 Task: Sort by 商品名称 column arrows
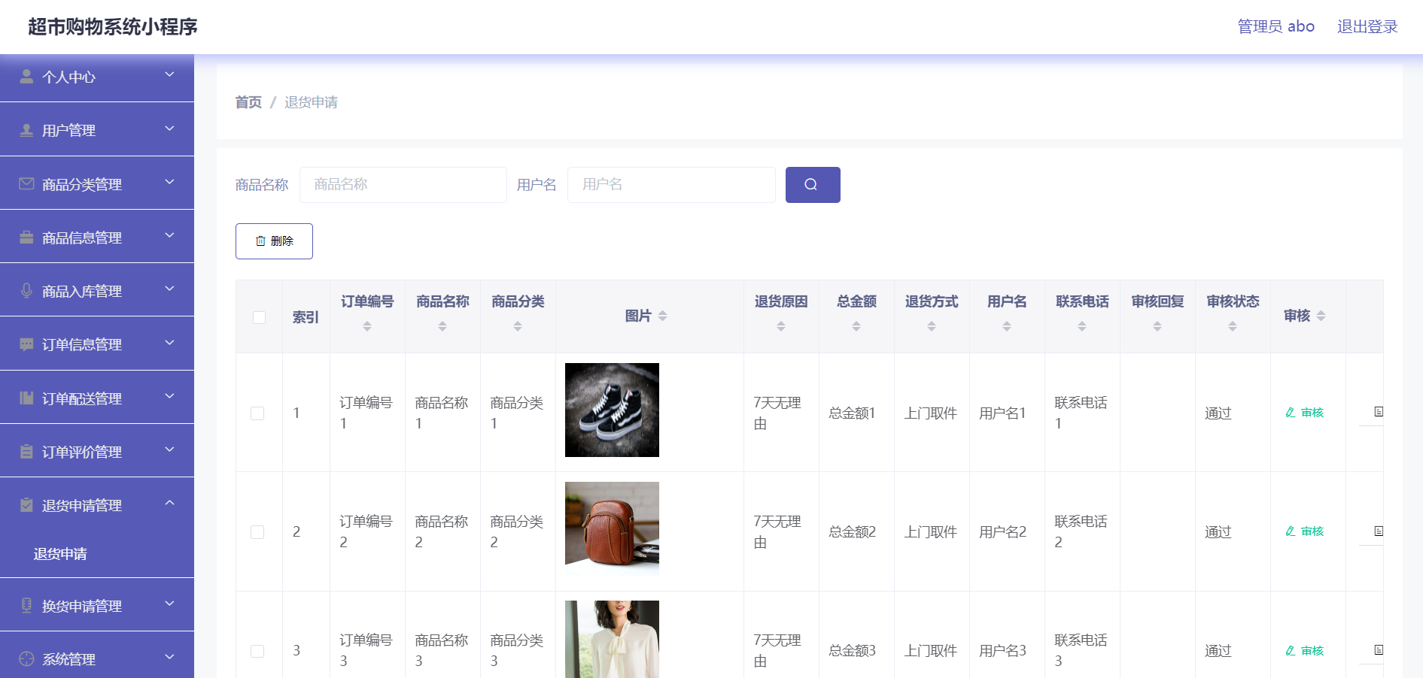click(x=442, y=326)
